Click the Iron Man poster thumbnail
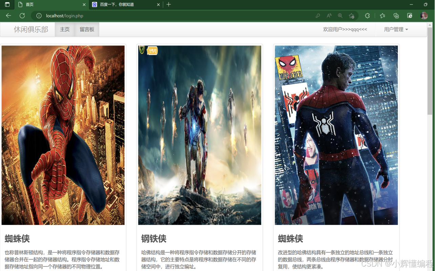This screenshot has width=435, height=271. click(200, 135)
